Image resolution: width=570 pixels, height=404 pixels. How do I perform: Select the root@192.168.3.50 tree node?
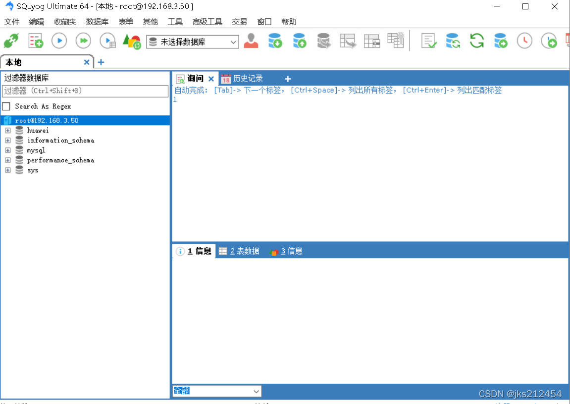[86, 121]
